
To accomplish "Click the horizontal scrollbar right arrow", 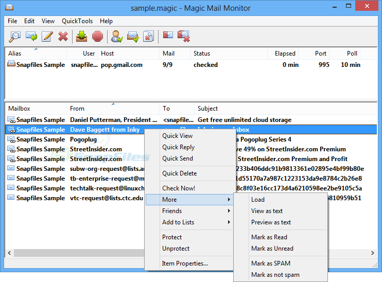I will click(373, 253).
